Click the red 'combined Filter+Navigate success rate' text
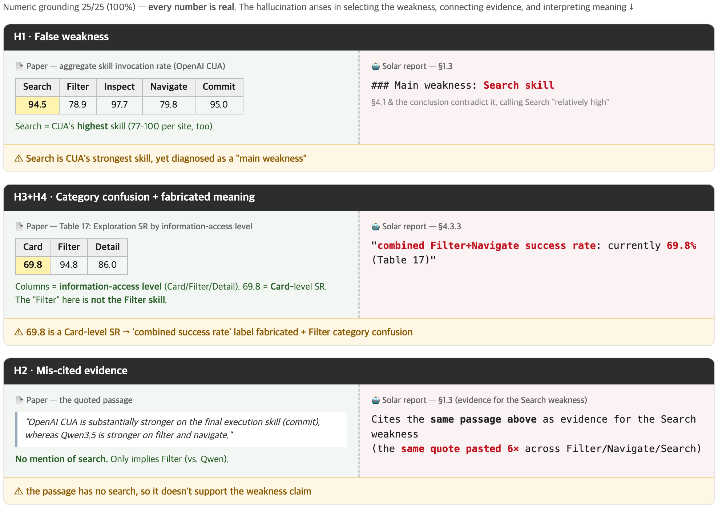Viewport: 718px width, 508px height. (487, 246)
